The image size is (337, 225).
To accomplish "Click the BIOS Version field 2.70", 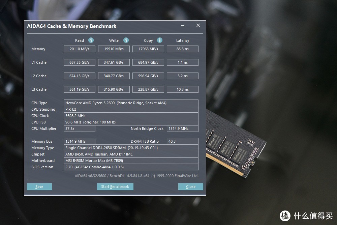I will pyautogui.click(x=131, y=167).
